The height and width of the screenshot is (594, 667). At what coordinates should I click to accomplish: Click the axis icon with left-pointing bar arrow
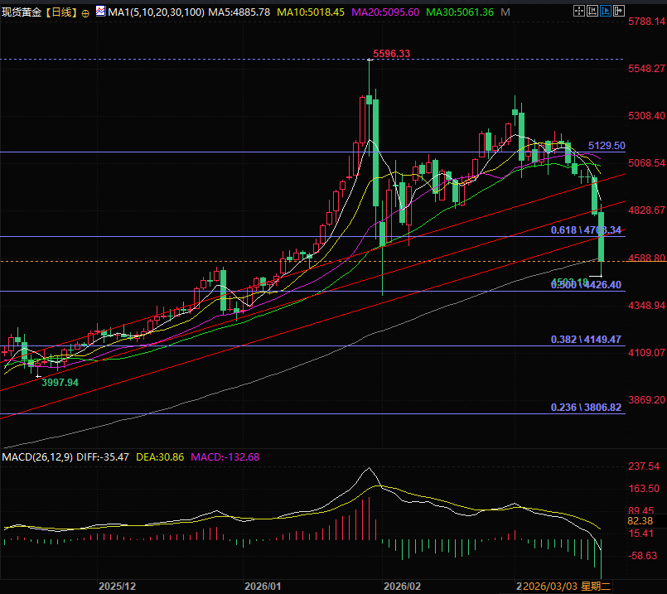(x=592, y=11)
